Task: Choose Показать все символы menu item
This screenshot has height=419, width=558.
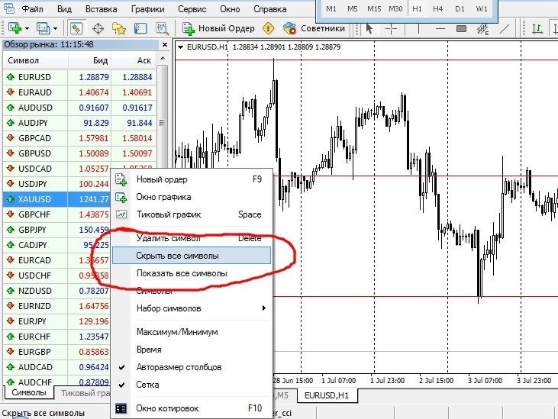Action: (x=192, y=273)
